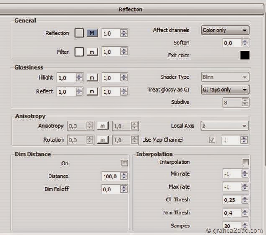Click the Soften spinner arrows
This screenshot has height=235, width=266.
(245, 43)
